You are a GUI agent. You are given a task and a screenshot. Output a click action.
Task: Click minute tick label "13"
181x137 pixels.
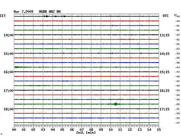click(140, 130)
